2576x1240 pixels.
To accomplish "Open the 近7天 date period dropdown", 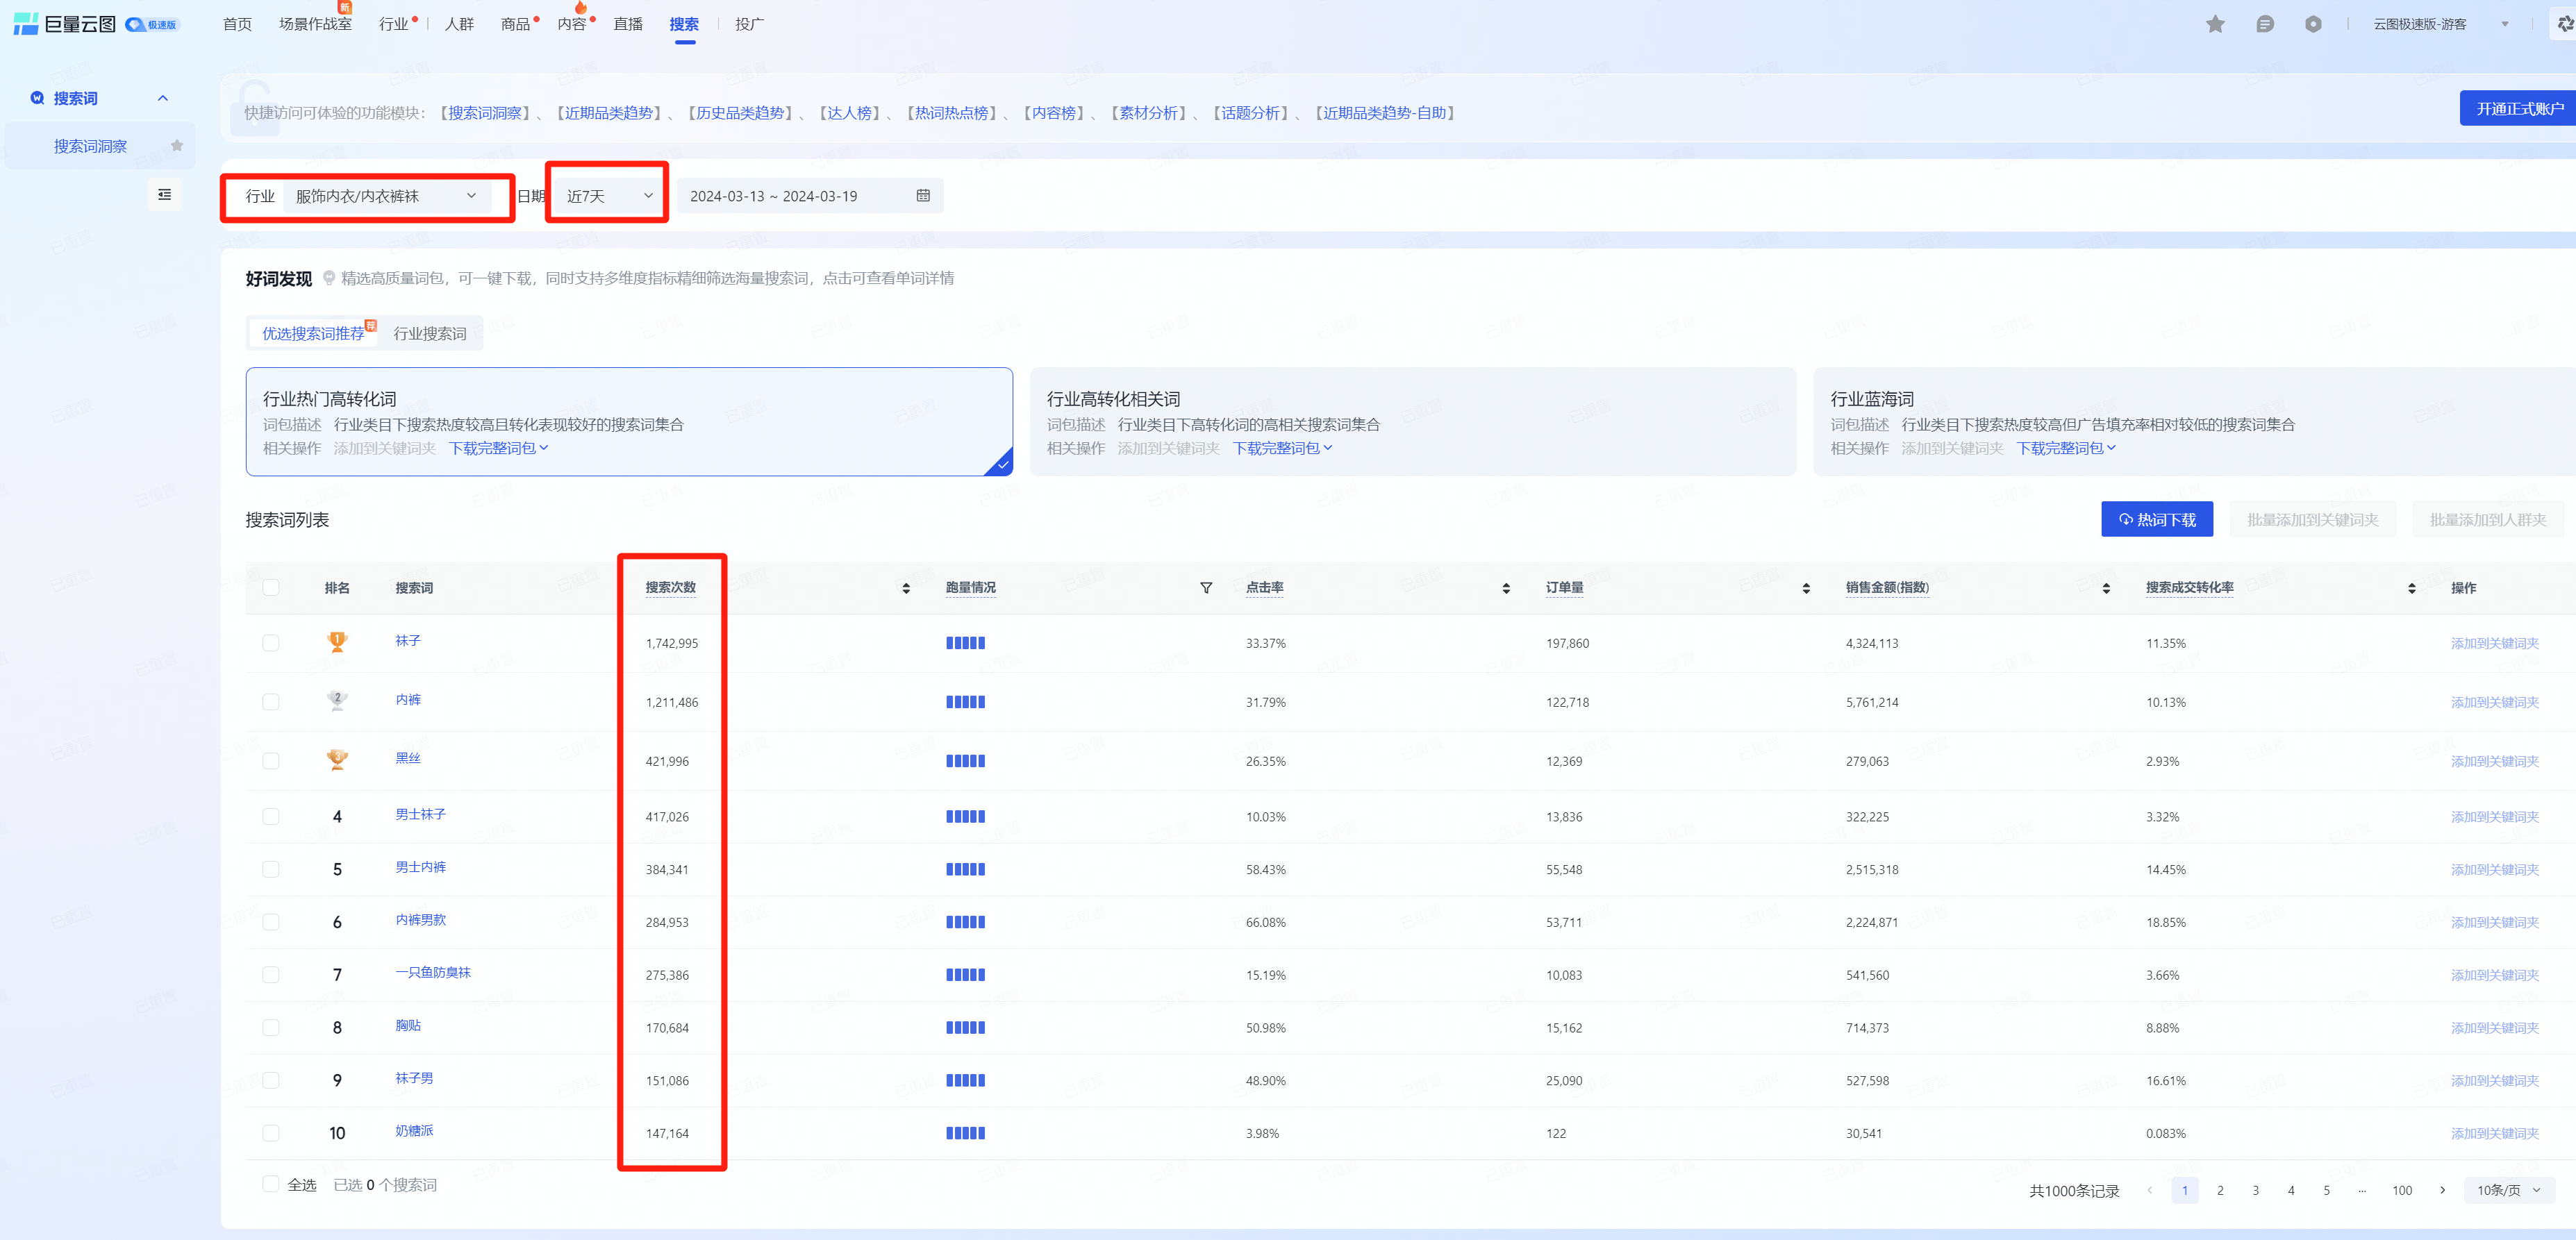I will point(609,196).
